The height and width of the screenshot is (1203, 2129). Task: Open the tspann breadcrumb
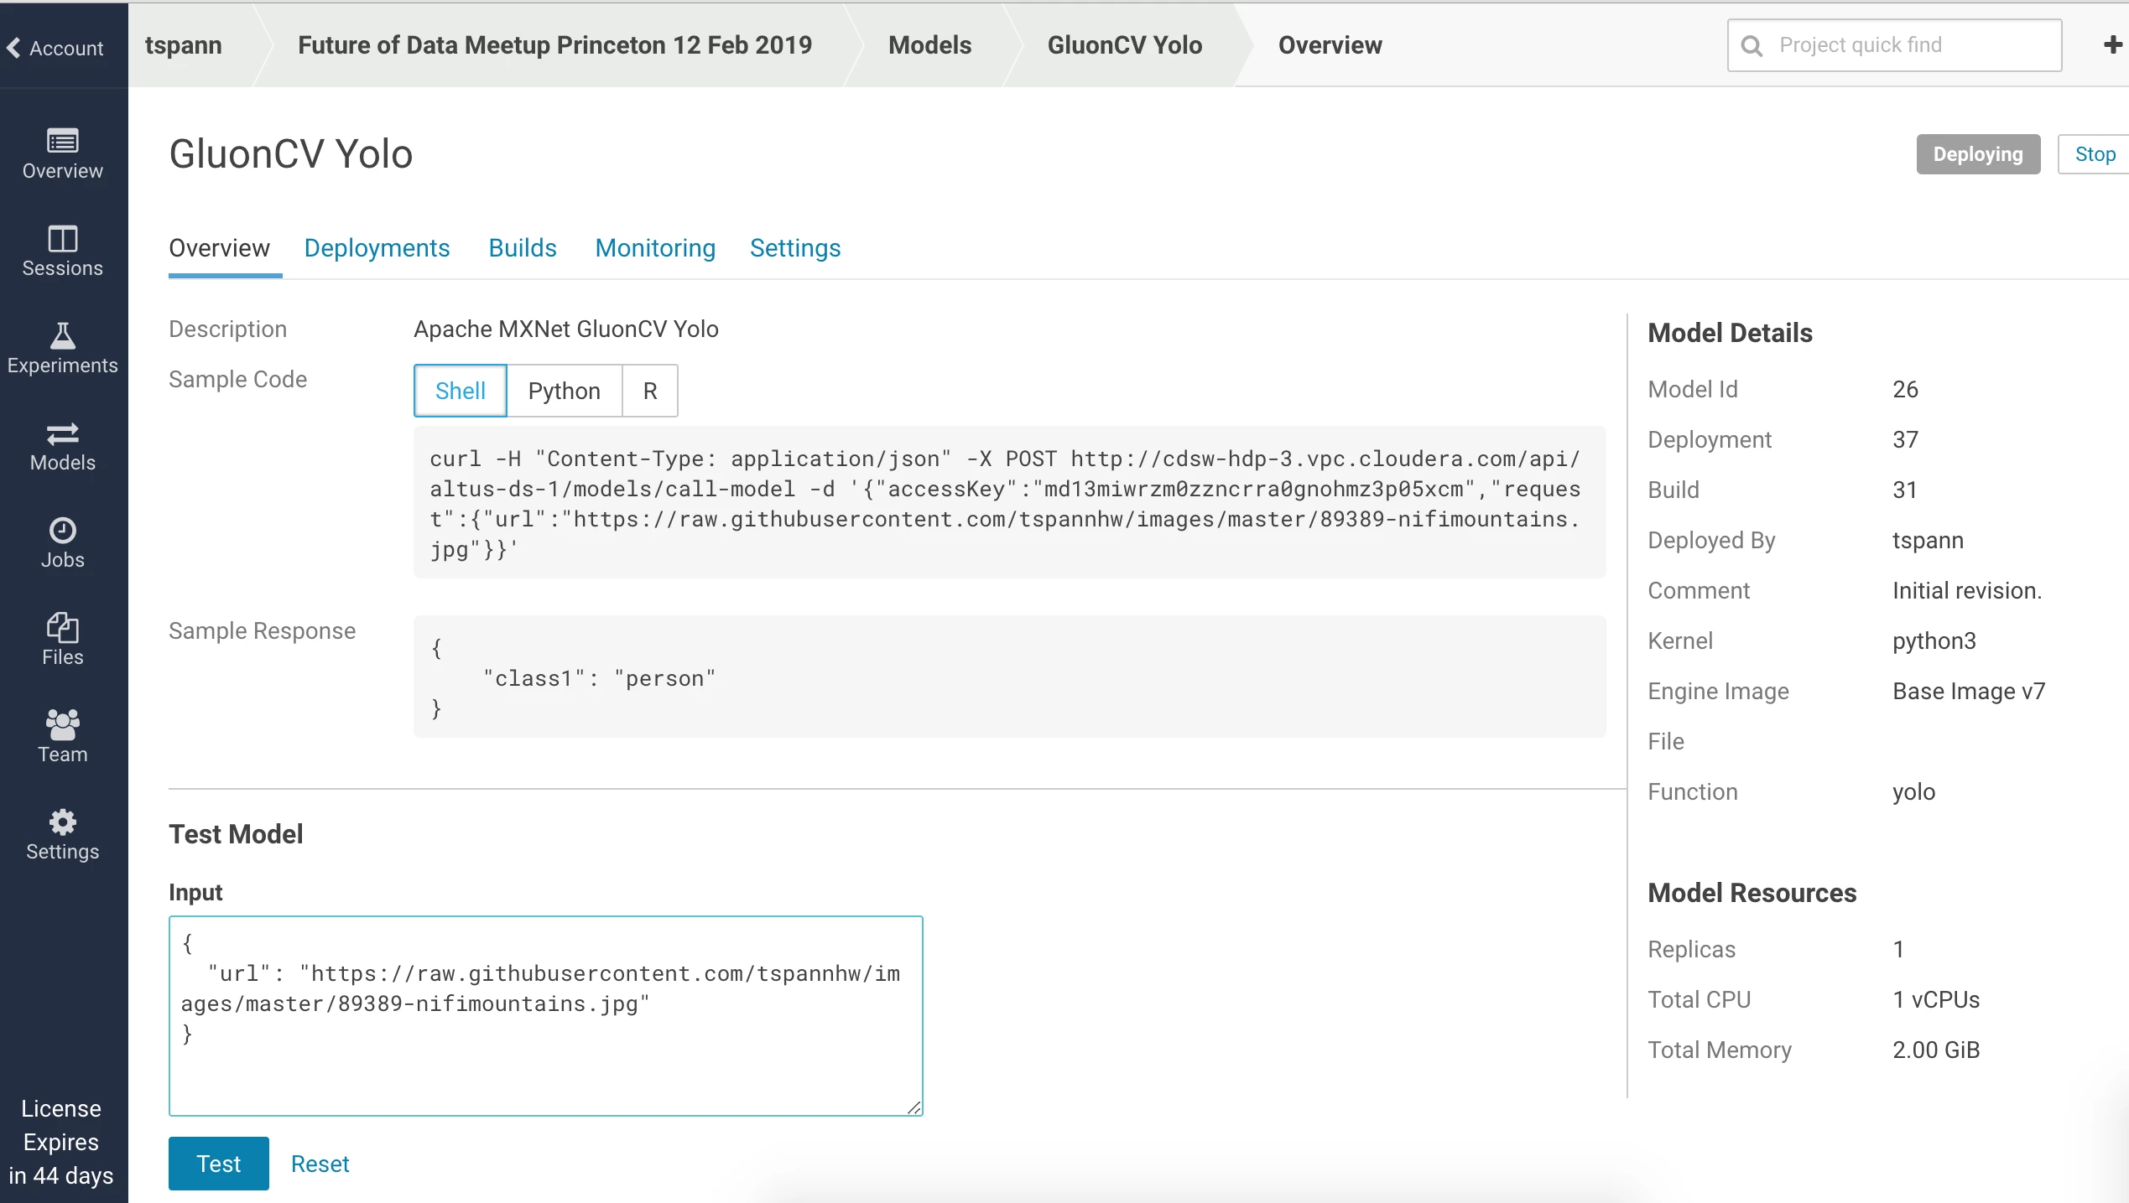(x=183, y=45)
